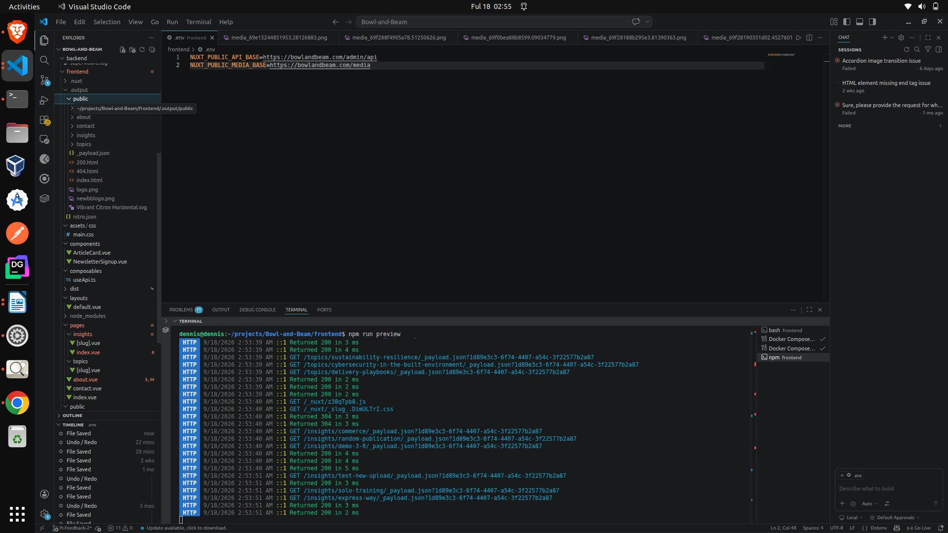Click Go Live in status bar

pyautogui.click(x=919, y=528)
